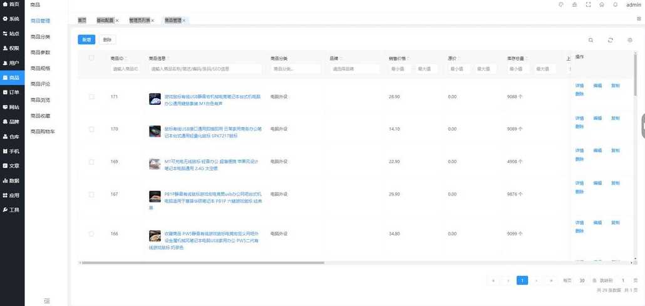This screenshot has width=645, height=306.
Task: Open the admin user menu
Action: coord(634,5)
